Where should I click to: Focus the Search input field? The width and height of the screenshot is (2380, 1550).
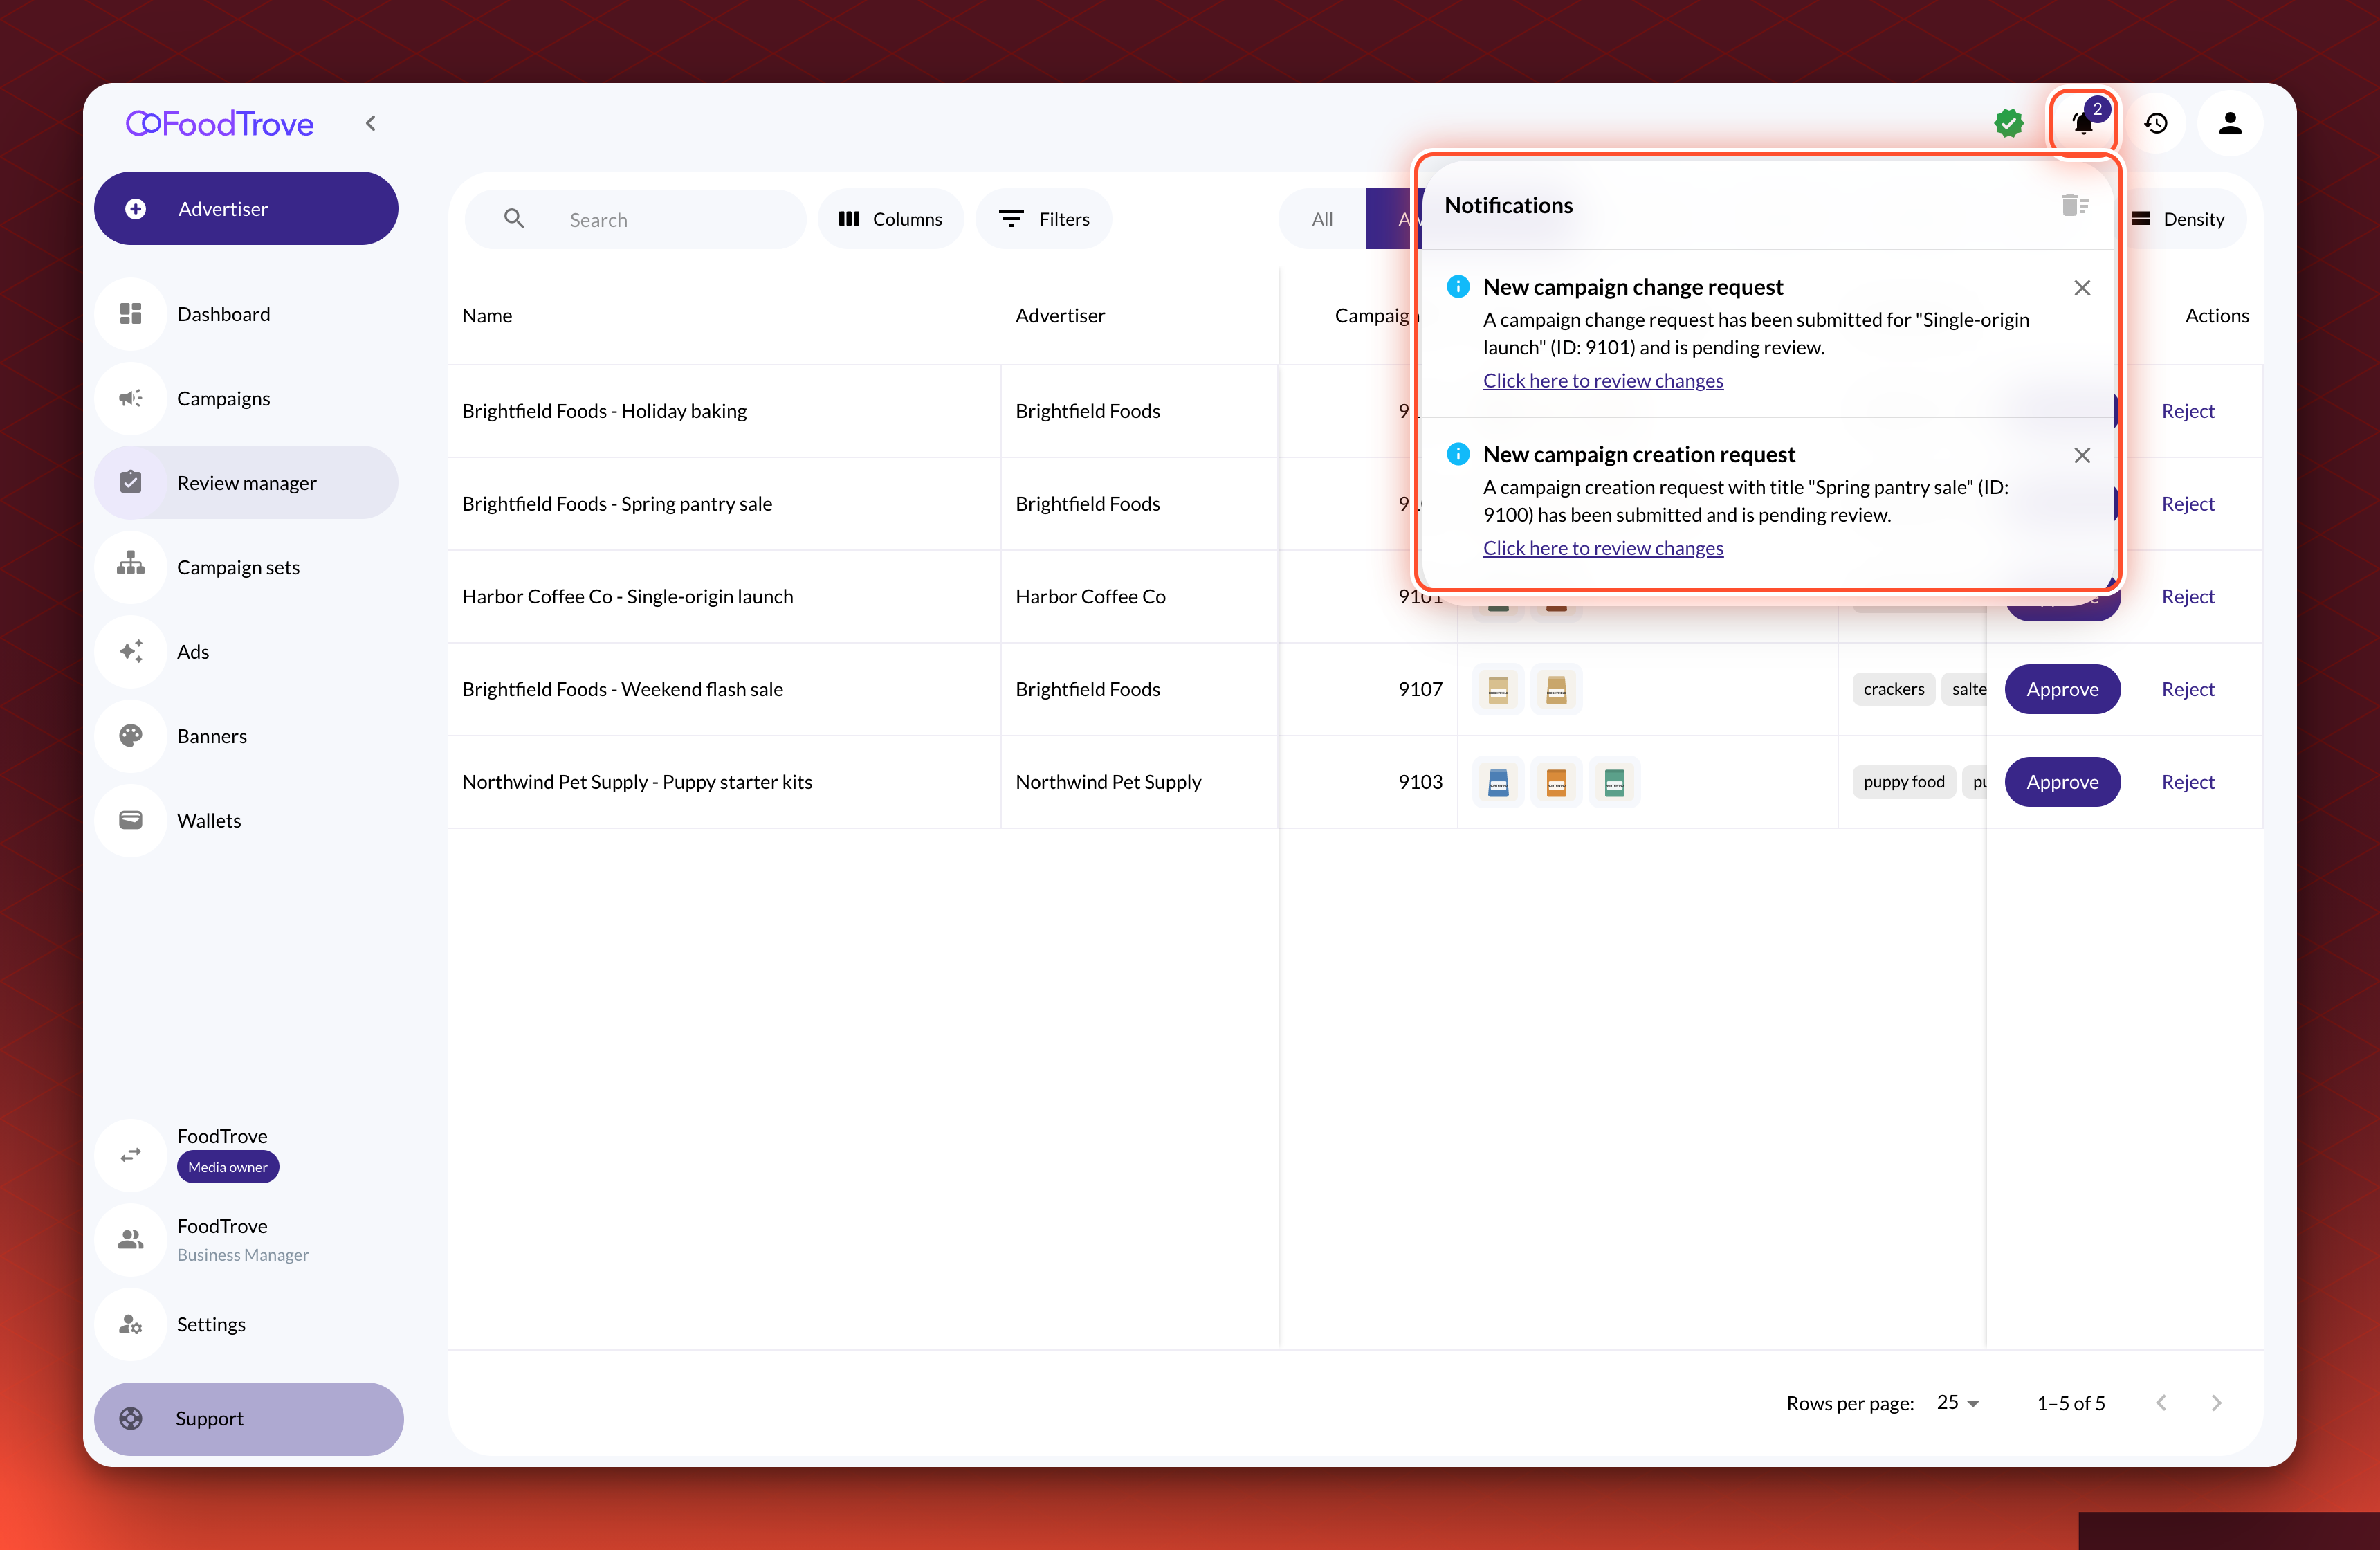pos(635,219)
